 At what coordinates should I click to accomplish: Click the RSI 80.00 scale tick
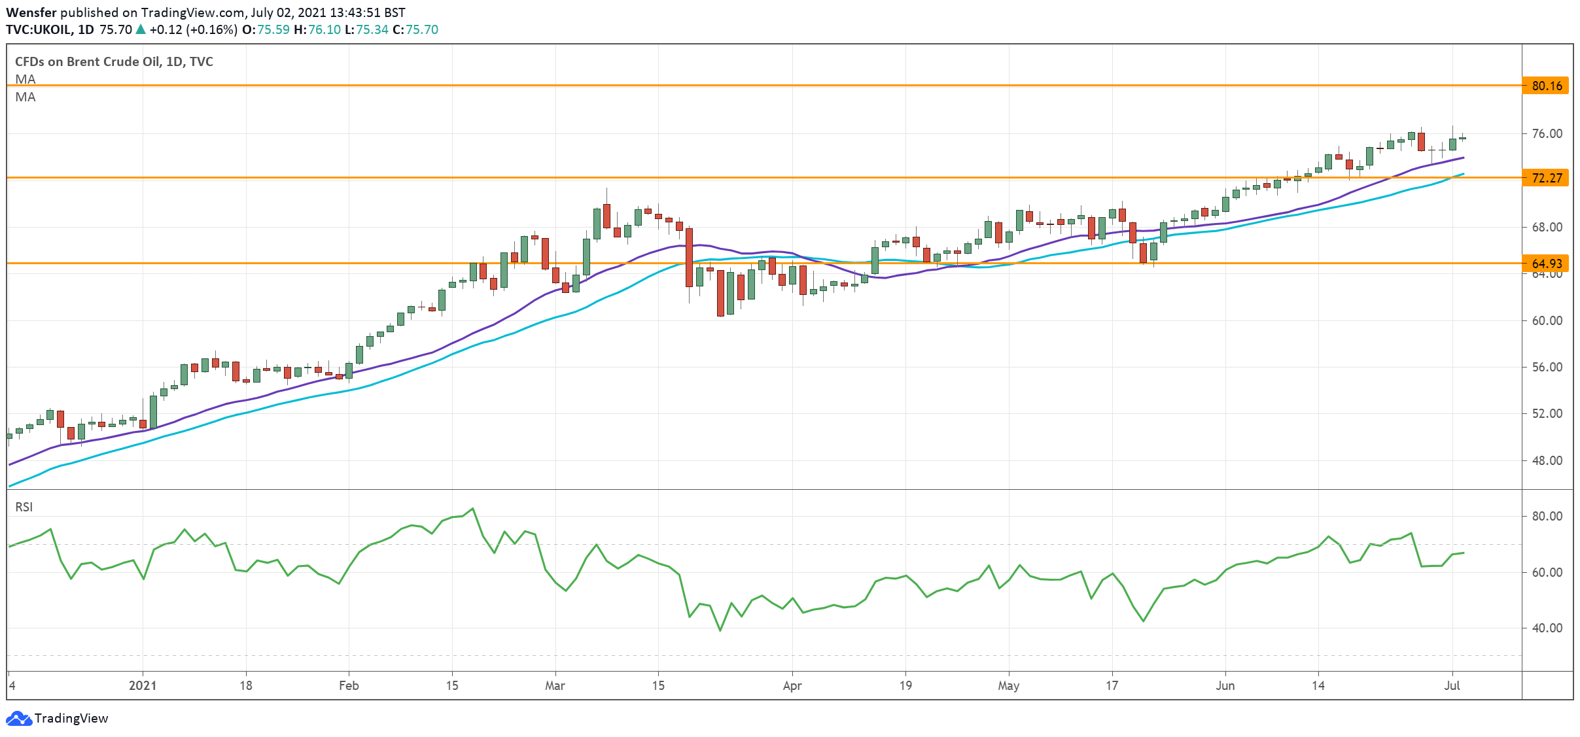[1547, 516]
